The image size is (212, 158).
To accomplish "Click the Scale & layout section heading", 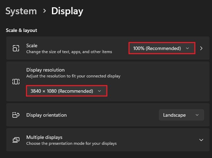I will pos(21,30).
